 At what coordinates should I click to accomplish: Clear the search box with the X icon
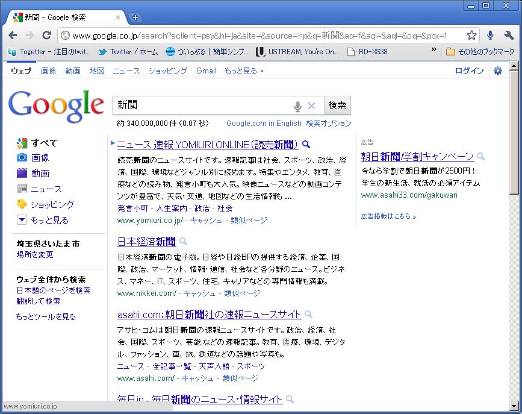click(311, 105)
